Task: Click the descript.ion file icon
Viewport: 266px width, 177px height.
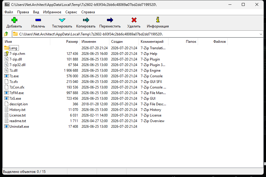Action: (x=7, y=104)
